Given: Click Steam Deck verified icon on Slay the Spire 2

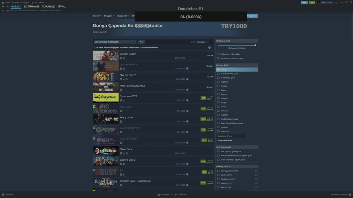Looking at the screenshot, I should click(x=127, y=79).
